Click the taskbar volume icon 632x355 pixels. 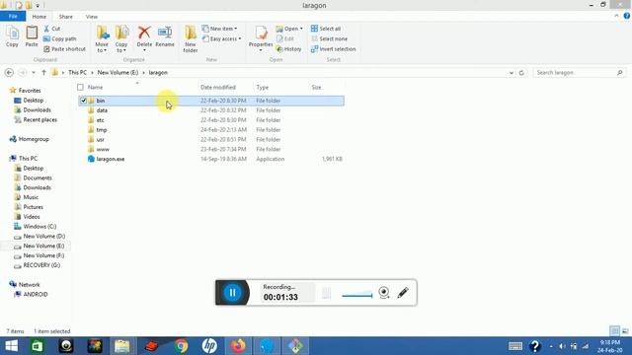[562, 346]
